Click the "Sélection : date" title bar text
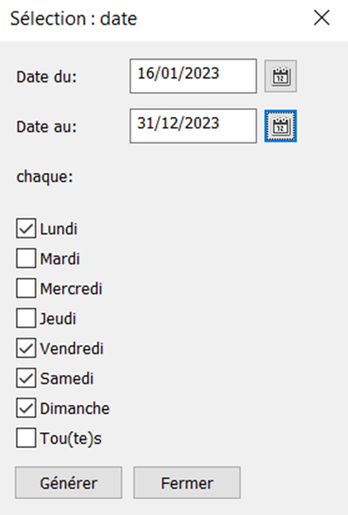The width and height of the screenshot is (348, 515). pos(73,18)
